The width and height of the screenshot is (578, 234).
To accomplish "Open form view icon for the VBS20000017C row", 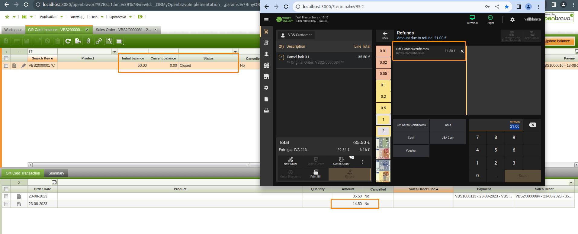I will tap(14, 66).
